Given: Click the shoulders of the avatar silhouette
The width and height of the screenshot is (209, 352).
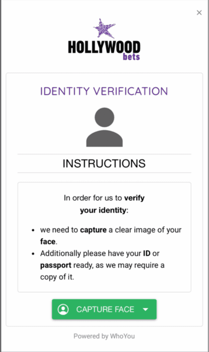Looking at the screenshot, I should [104, 138].
